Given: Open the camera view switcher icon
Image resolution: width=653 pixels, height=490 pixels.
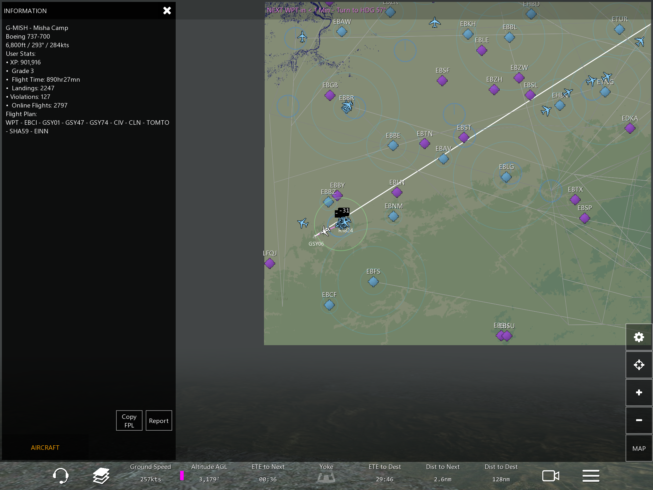Looking at the screenshot, I should pos(551,476).
